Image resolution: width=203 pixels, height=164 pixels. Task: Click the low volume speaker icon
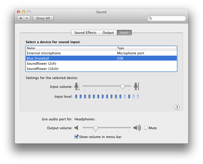pyautogui.click(x=76, y=128)
